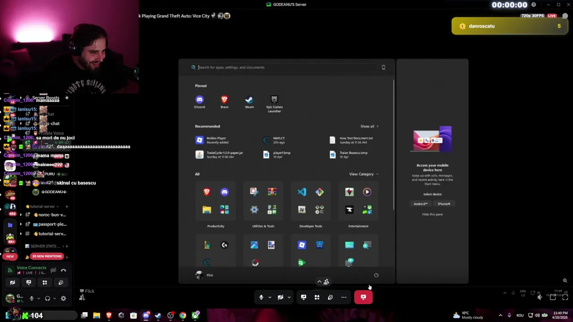
Task: Open more options ellipsis in stream controls
Action: tap(344, 297)
